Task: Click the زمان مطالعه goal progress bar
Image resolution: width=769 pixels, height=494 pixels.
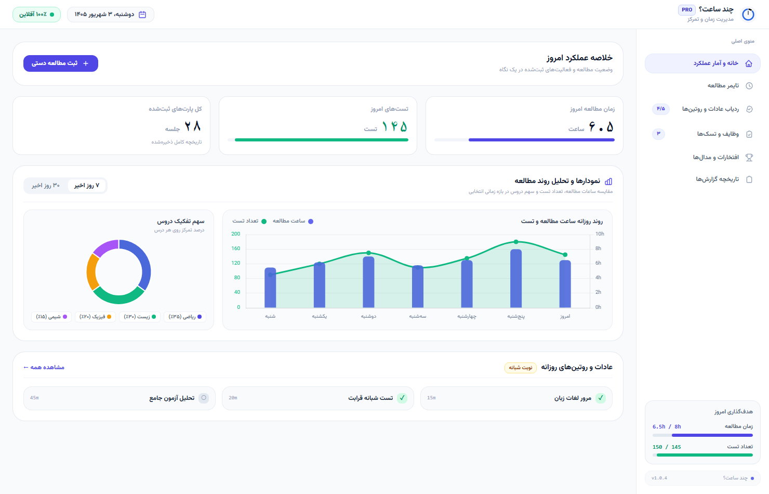Action: tap(702, 435)
